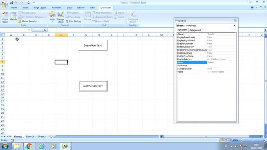Viewport: 267px width, 150px height.
Task: Open Sheet3 worksheet tab
Action: (x=42, y=137)
